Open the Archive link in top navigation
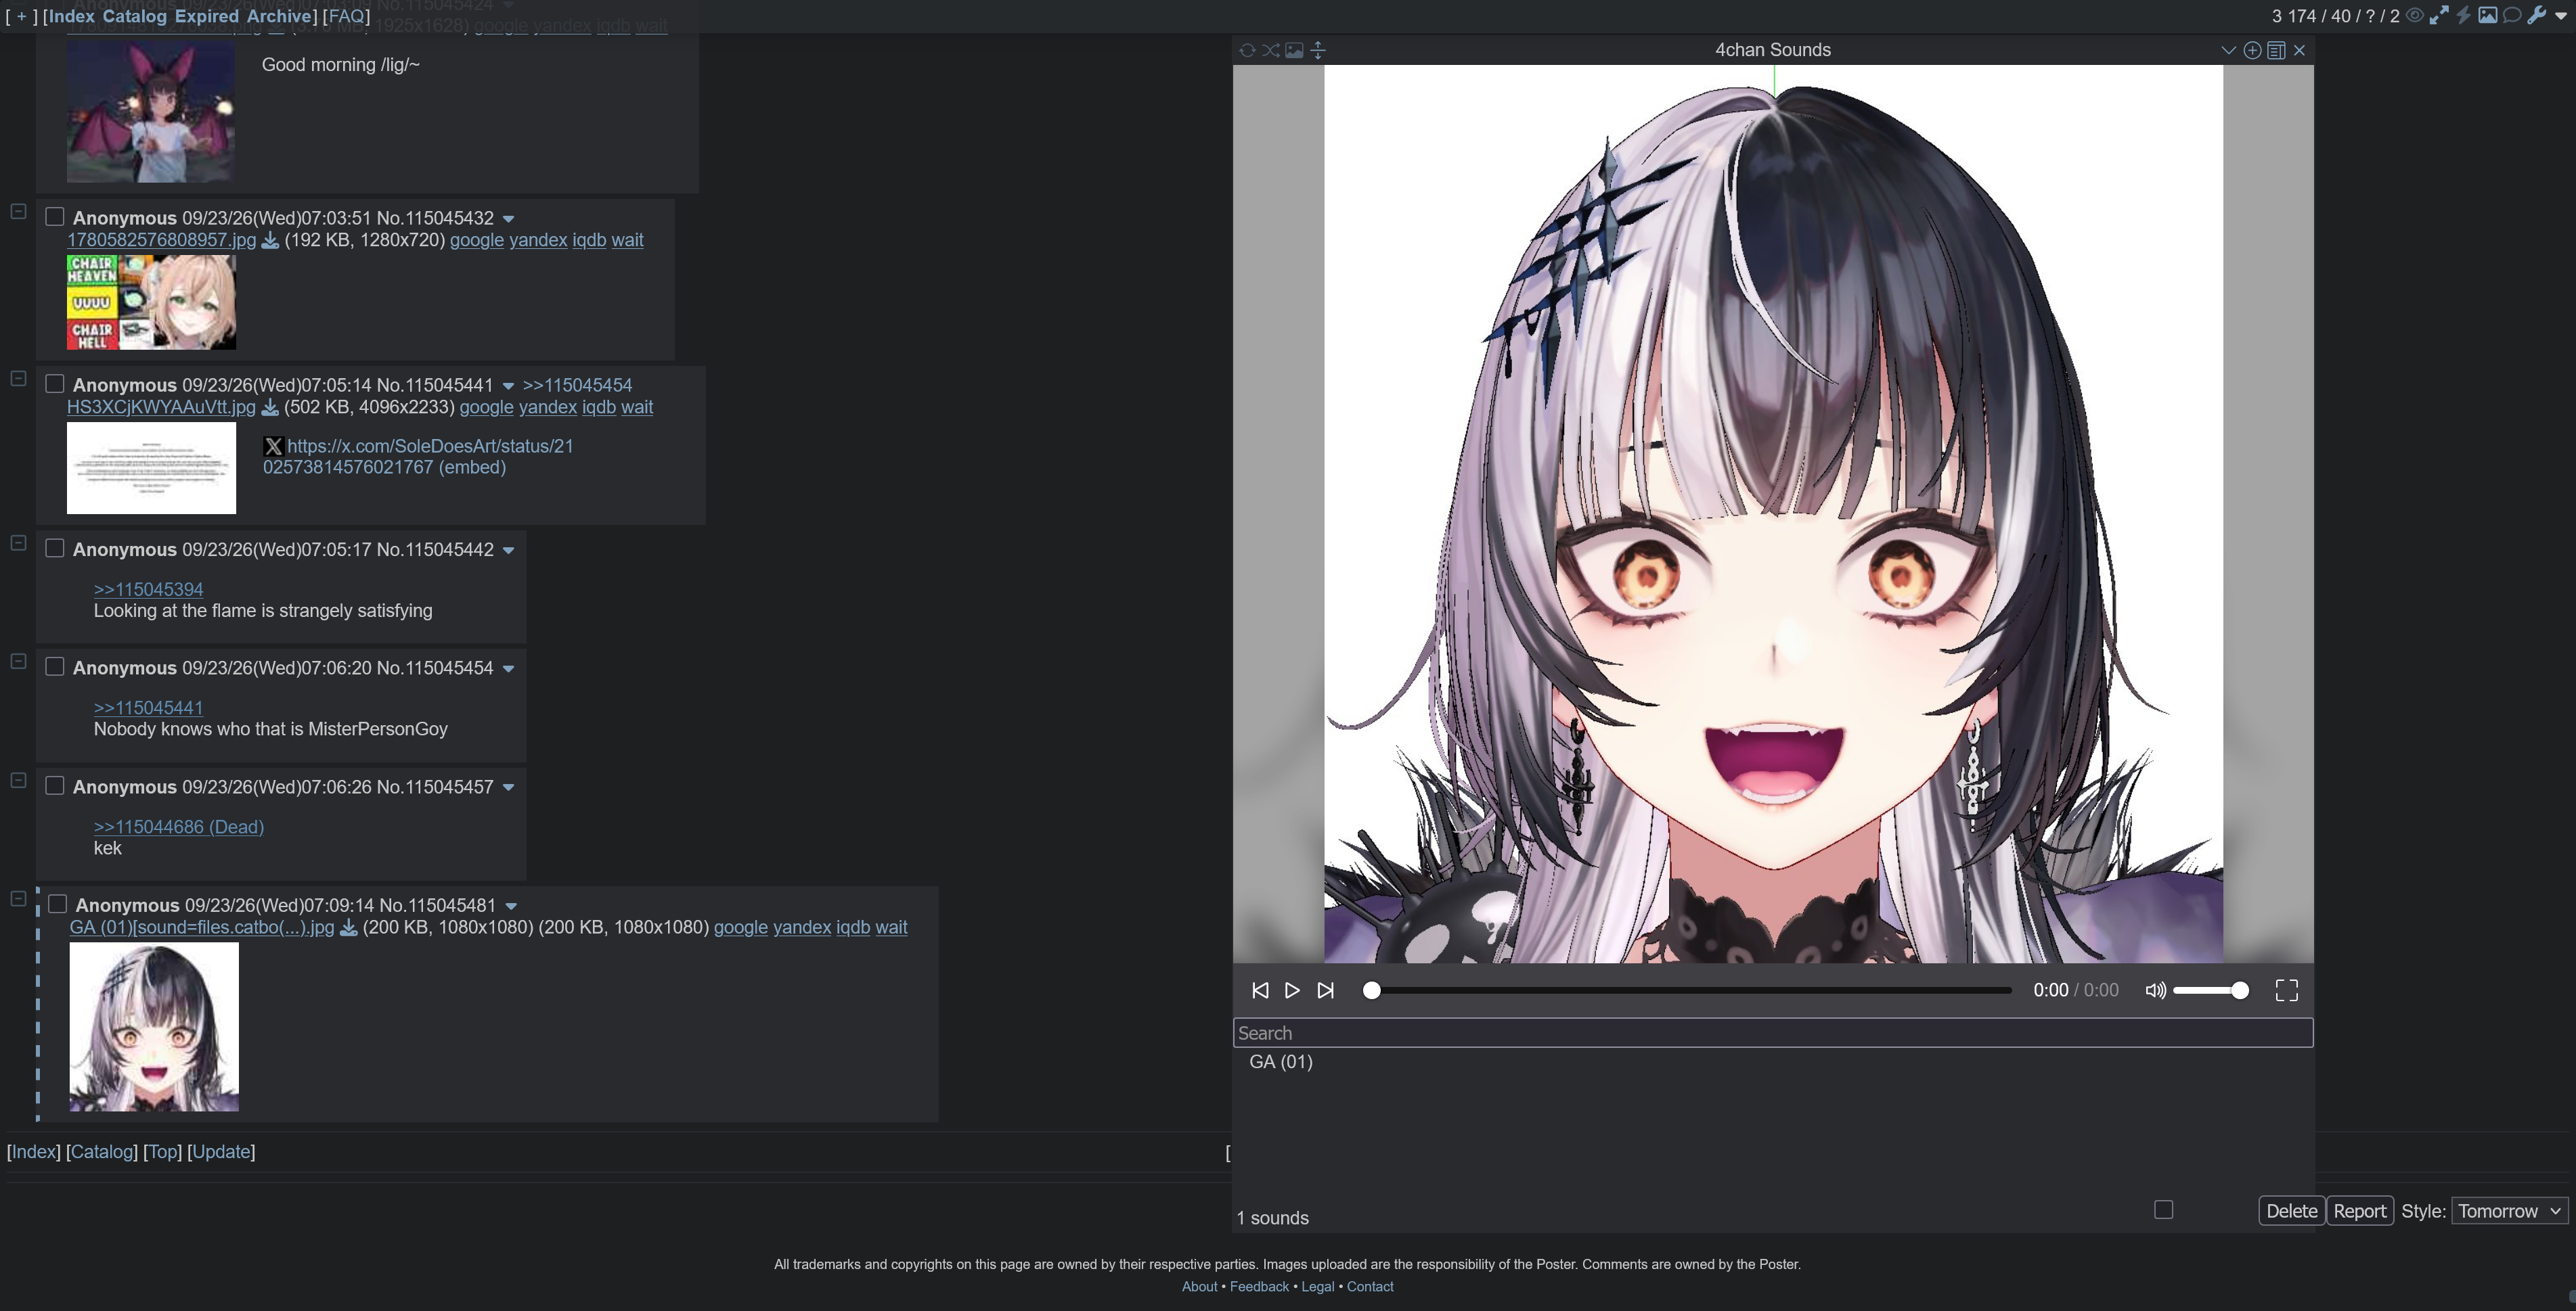Viewport: 2576px width, 1311px height. (279, 16)
